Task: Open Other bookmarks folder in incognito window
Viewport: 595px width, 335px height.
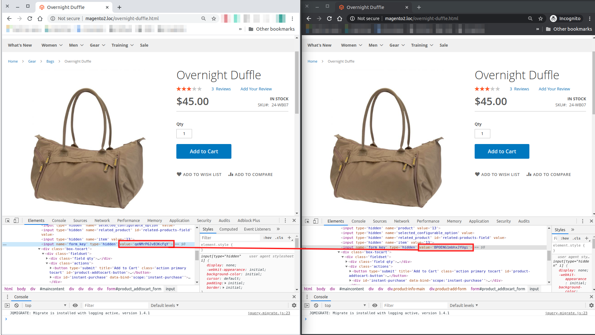Action: click(569, 29)
